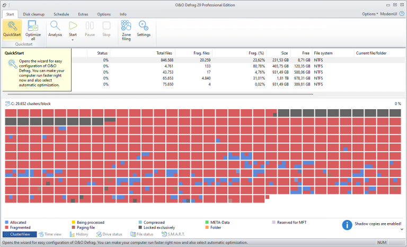Sort by Frag. files column header
407x247 pixels.
pyautogui.click(x=194, y=53)
